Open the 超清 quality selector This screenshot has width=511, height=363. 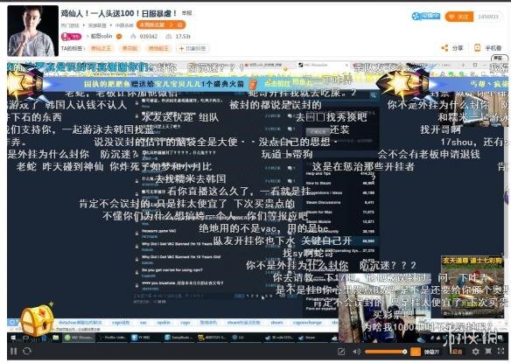[x=457, y=352]
